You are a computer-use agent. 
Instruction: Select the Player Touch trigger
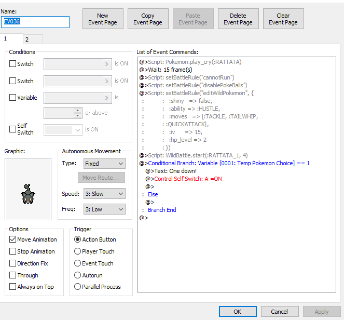point(78,251)
